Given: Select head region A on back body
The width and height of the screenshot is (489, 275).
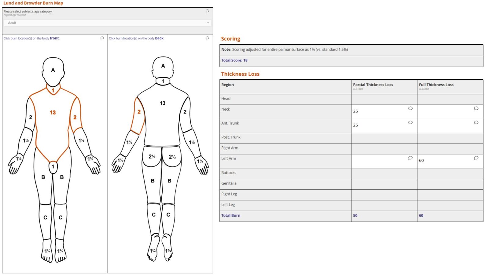Looking at the screenshot, I should [163, 67].
